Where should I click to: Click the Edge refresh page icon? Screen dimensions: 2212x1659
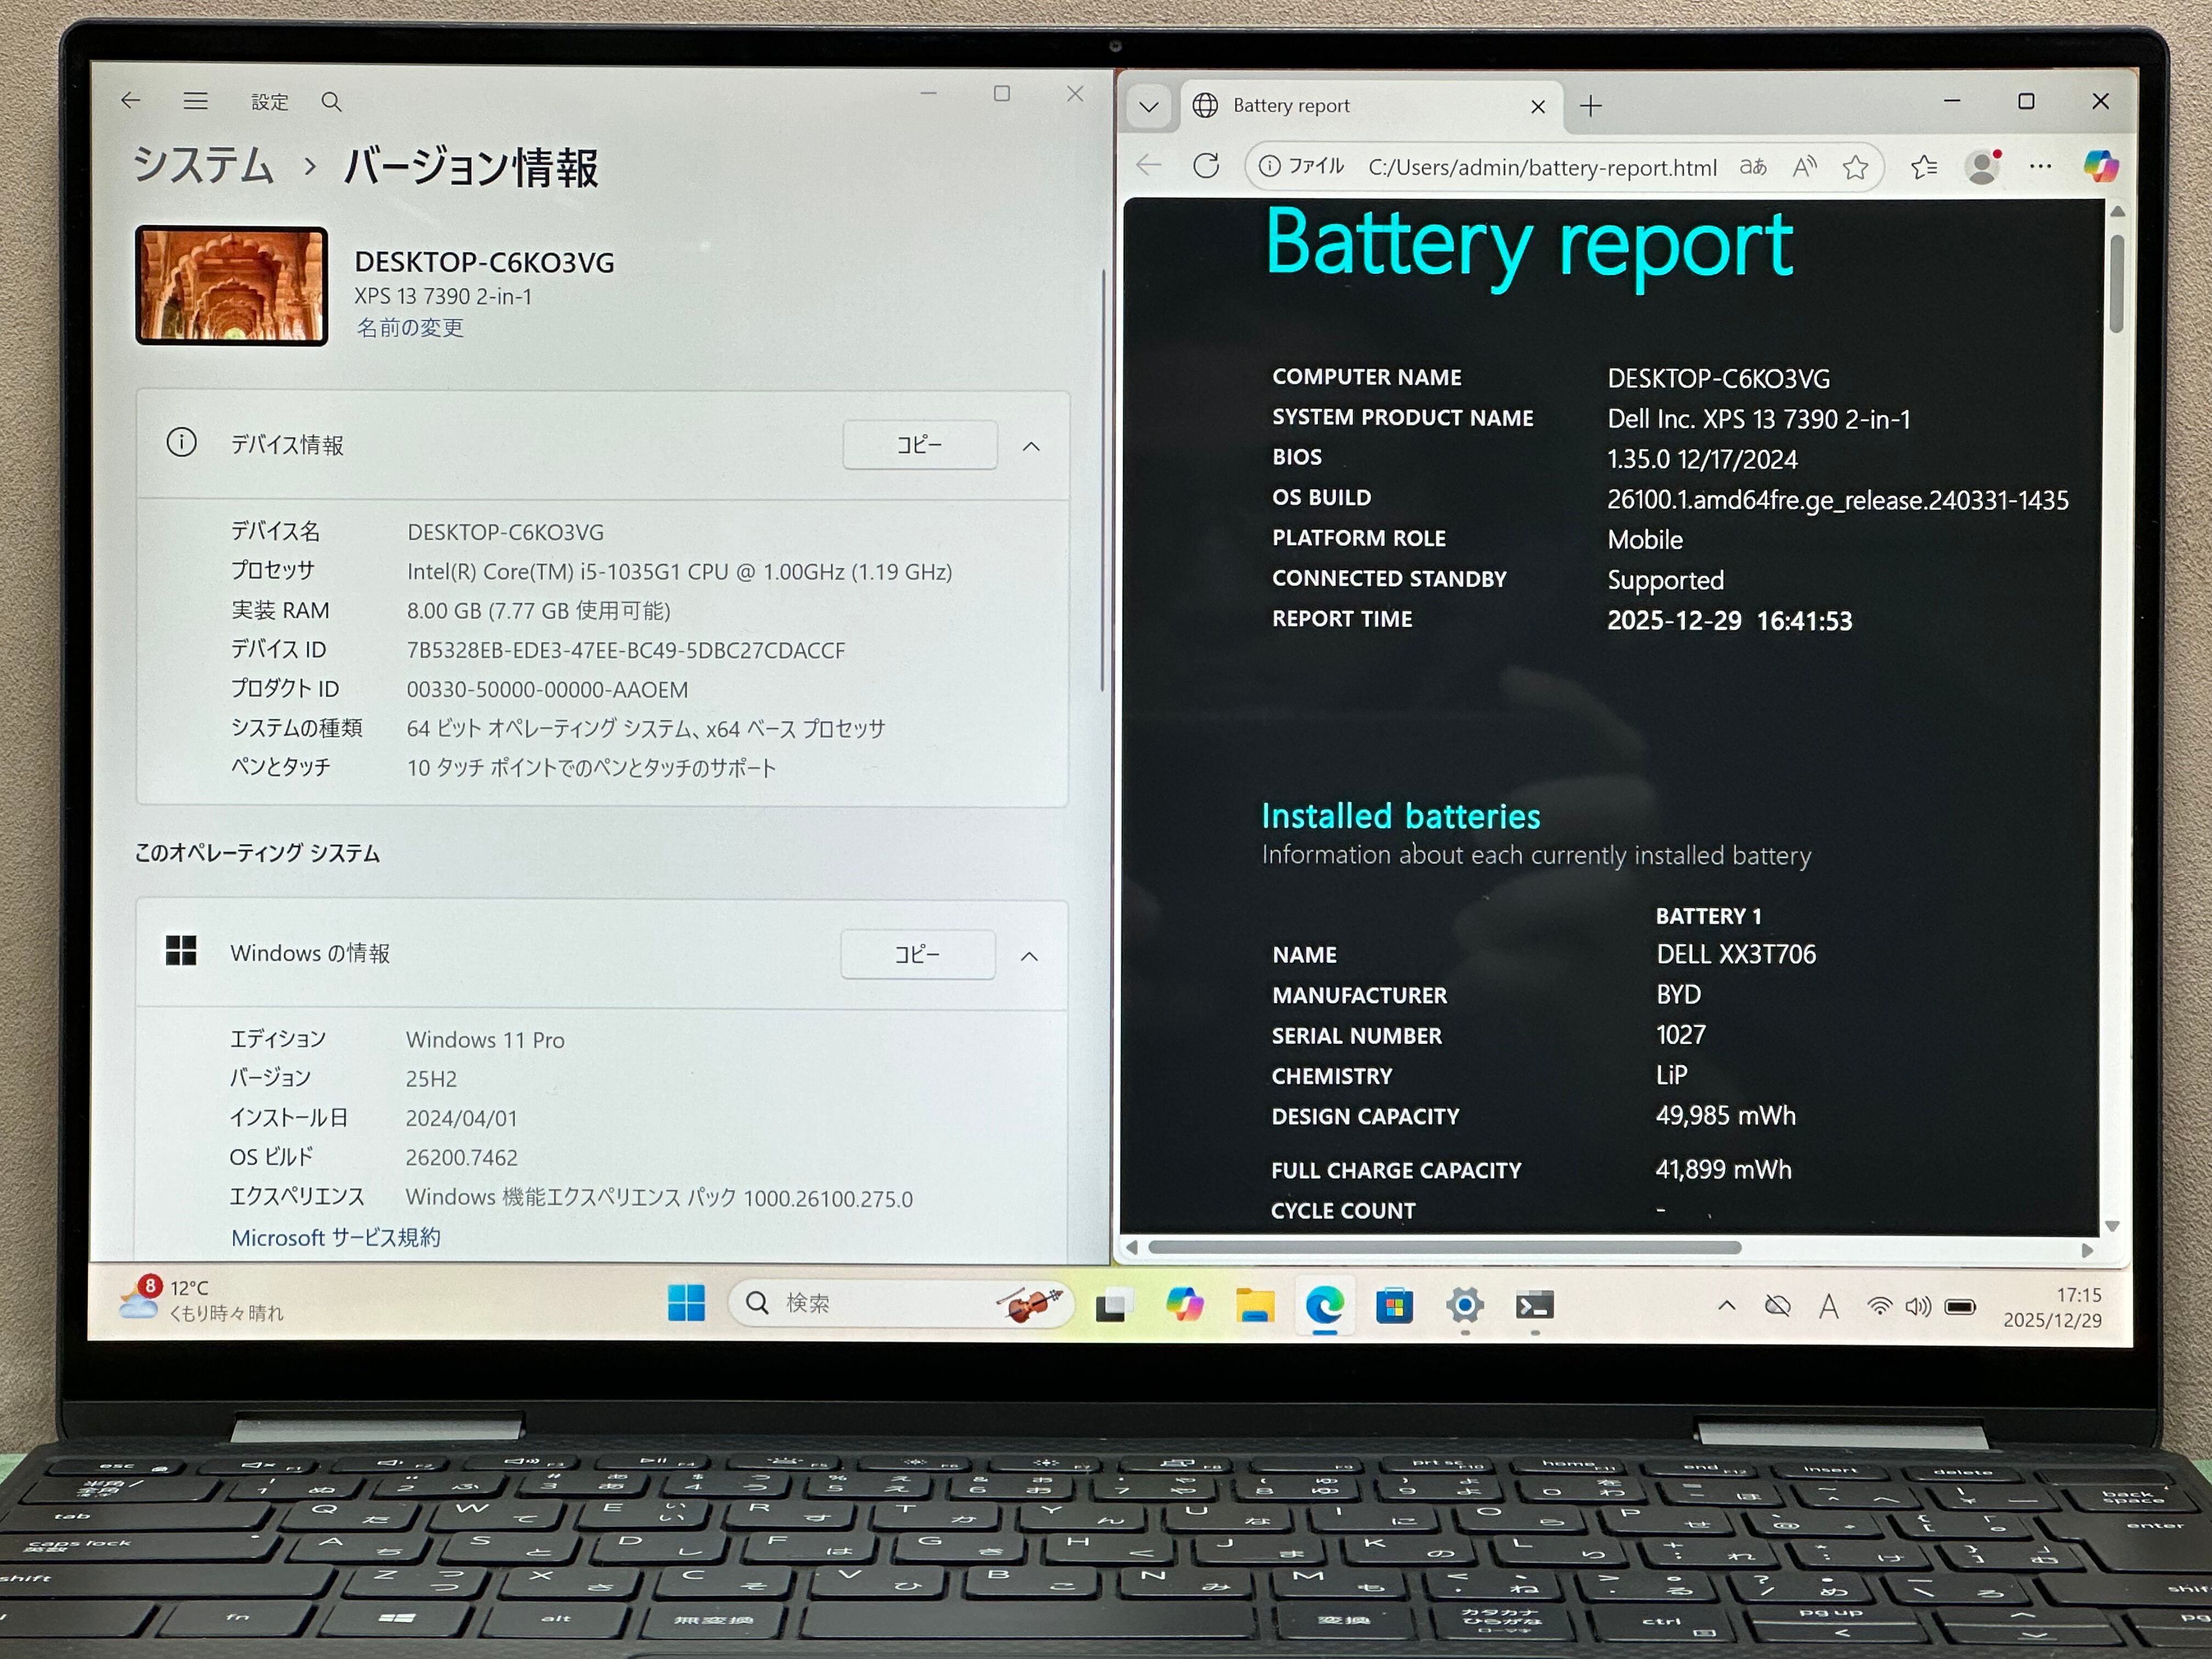(1206, 166)
